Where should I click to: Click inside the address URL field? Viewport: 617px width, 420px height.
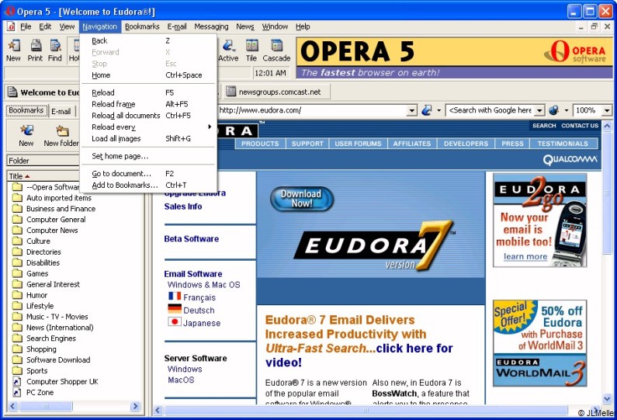[x=313, y=110]
